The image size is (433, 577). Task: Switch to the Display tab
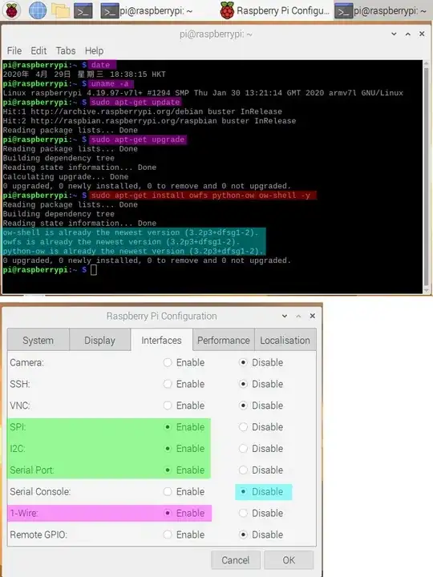click(x=99, y=341)
